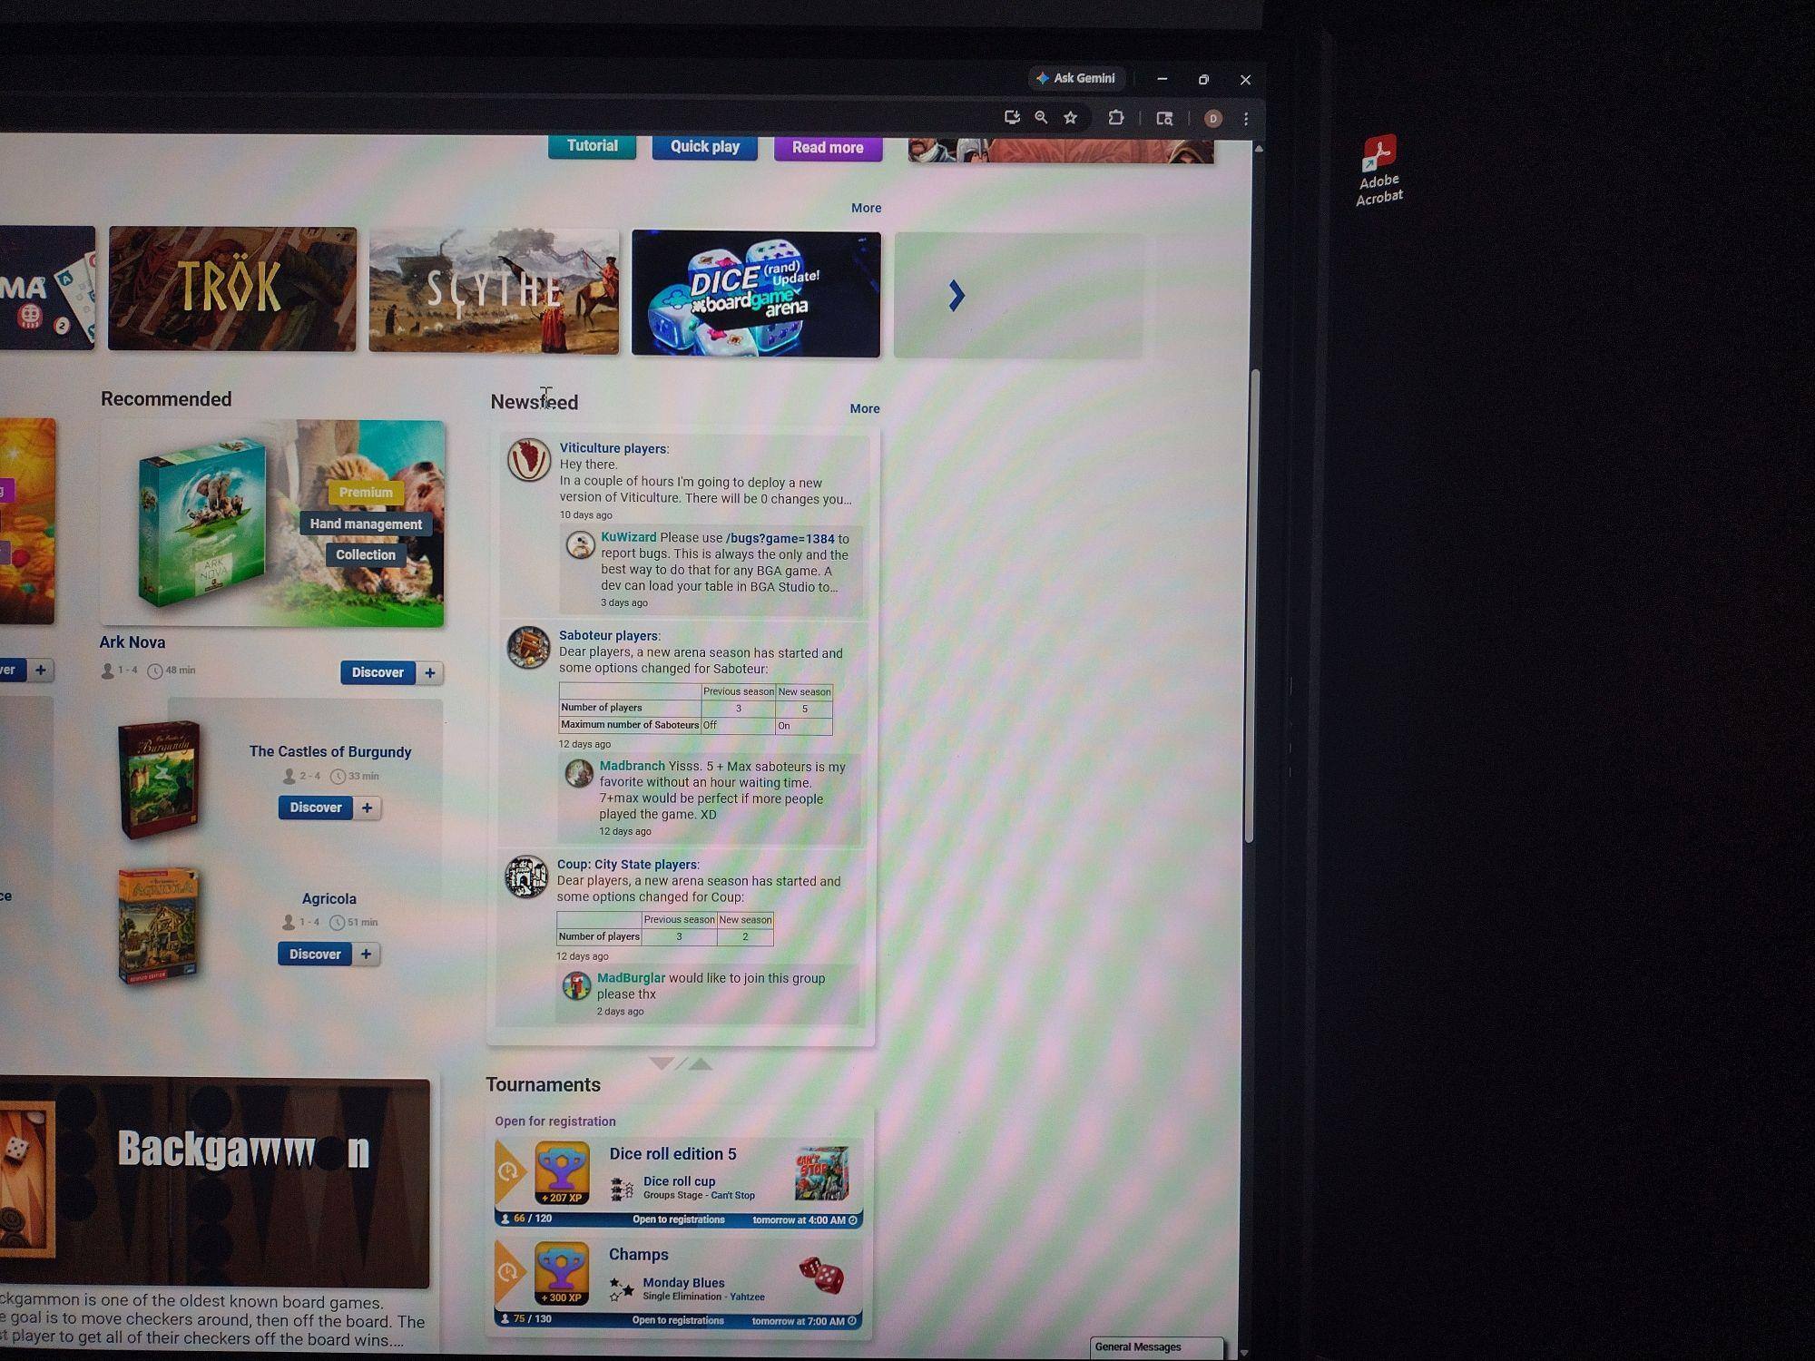Click the Ask Gemini button

(x=1076, y=78)
